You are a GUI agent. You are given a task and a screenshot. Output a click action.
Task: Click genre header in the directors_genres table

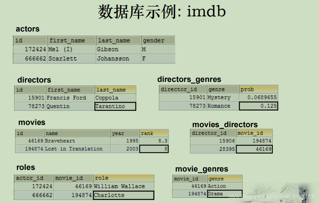coord(223,89)
